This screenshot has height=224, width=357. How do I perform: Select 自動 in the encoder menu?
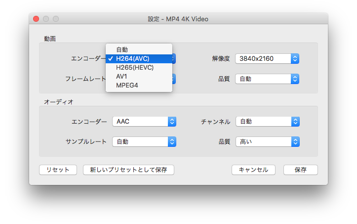tap(122, 49)
